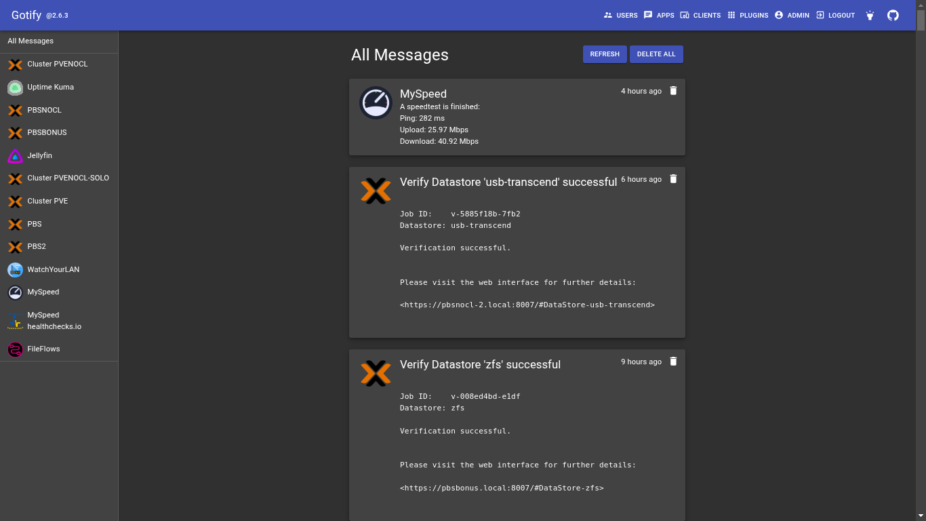Log out with the Logout button

click(835, 15)
